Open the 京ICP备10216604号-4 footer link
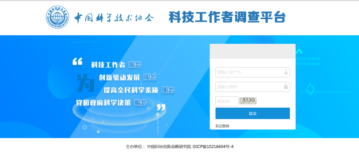Image resolution: width=359 pixels, height=152 pixels. pyautogui.click(x=213, y=147)
